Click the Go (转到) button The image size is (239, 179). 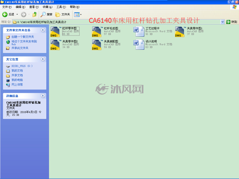tap(231, 22)
